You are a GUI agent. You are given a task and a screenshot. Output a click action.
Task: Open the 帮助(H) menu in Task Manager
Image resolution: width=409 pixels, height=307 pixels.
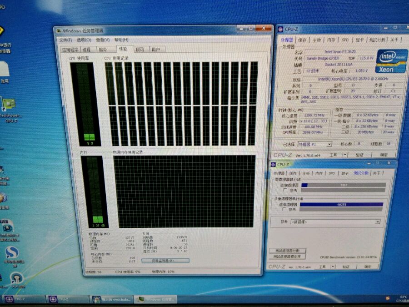click(x=121, y=40)
